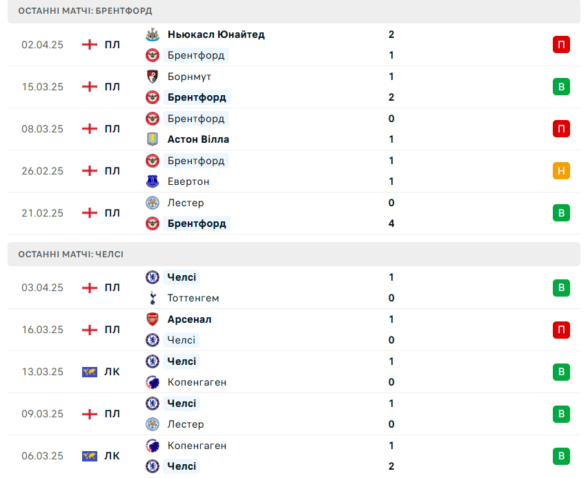The height and width of the screenshot is (478, 588).
Task: Click the Leicester crest in the 21.02.25 match
Action: coord(153,203)
